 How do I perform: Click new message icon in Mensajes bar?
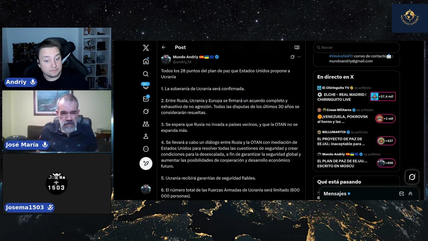[402, 194]
